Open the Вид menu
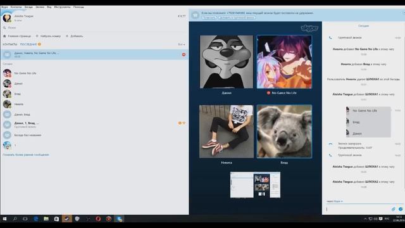This screenshot has height=228, width=405. tap(49, 7)
